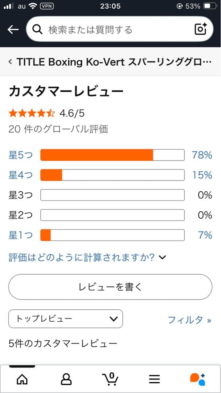Tap the 星4つ rating filter
Image resolution: width=221 pixels, height=393 pixels.
pos(20,175)
